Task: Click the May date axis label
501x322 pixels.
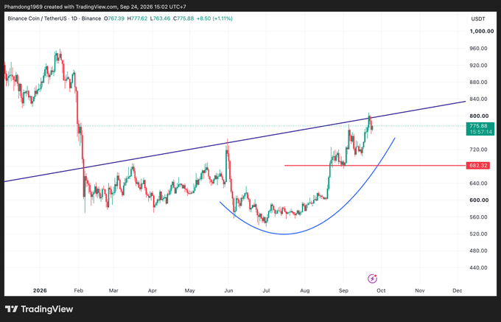Action: pyautogui.click(x=190, y=291)
